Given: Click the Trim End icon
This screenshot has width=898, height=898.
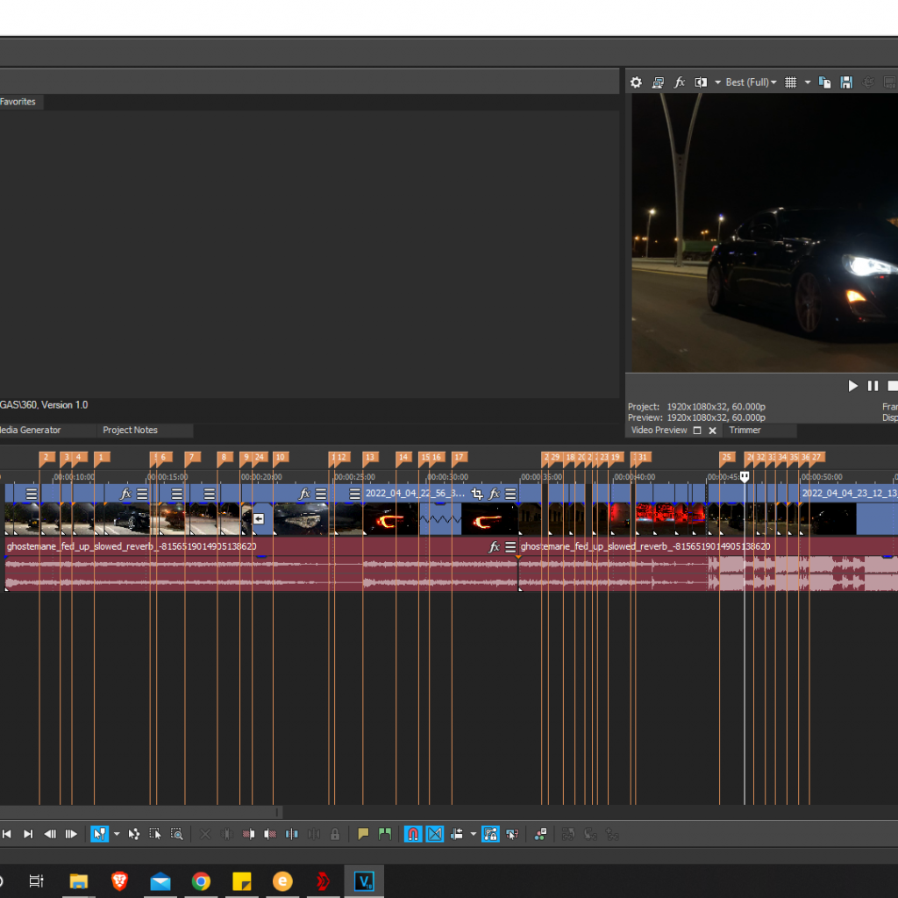Looking at the screenshot, I should pos(270,834).
